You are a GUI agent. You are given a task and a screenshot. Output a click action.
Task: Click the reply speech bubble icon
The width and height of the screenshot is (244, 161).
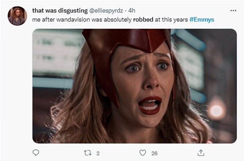pyautogui.click(x=36, y=153)
